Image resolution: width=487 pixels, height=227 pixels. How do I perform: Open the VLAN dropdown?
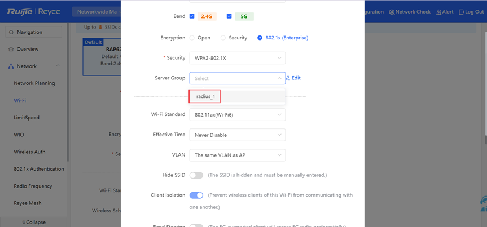[x=237, y=155]
